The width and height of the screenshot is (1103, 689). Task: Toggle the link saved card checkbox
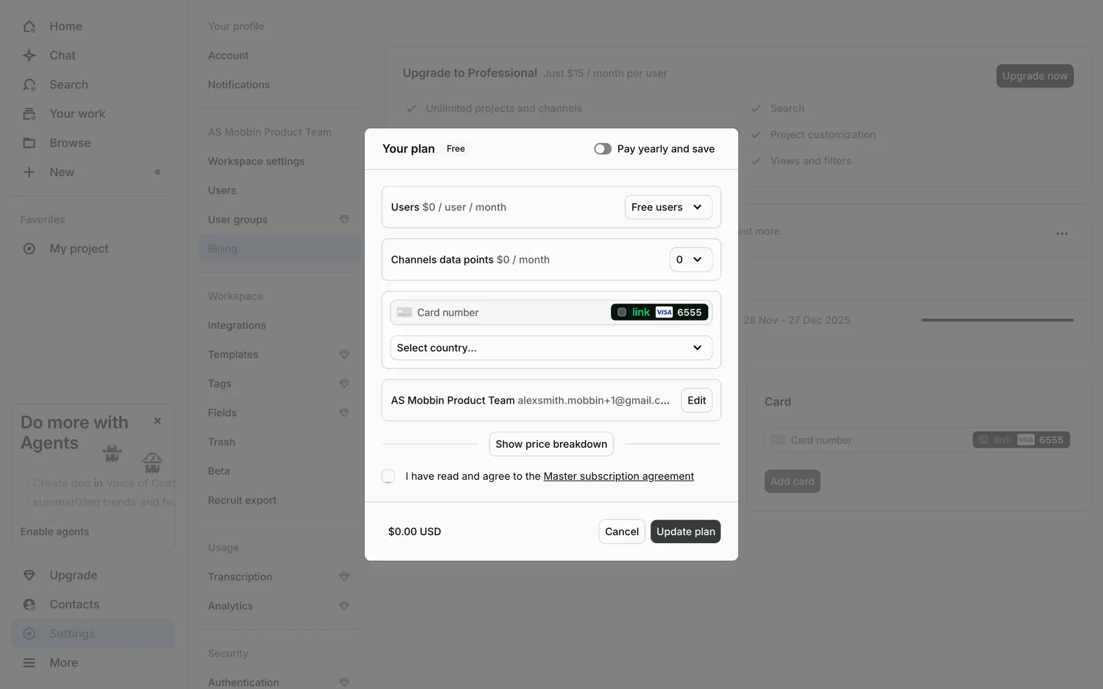point(622,312)
